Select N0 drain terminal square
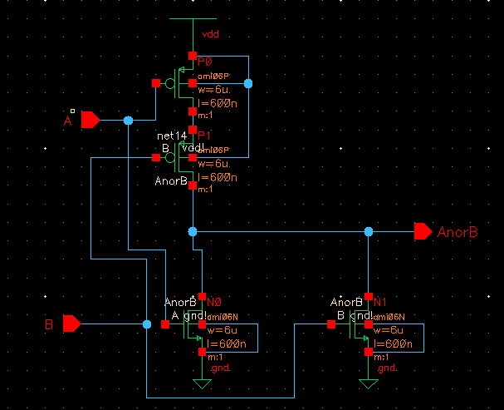The height and width of the screenshot is (410, 504). [202, 296]
